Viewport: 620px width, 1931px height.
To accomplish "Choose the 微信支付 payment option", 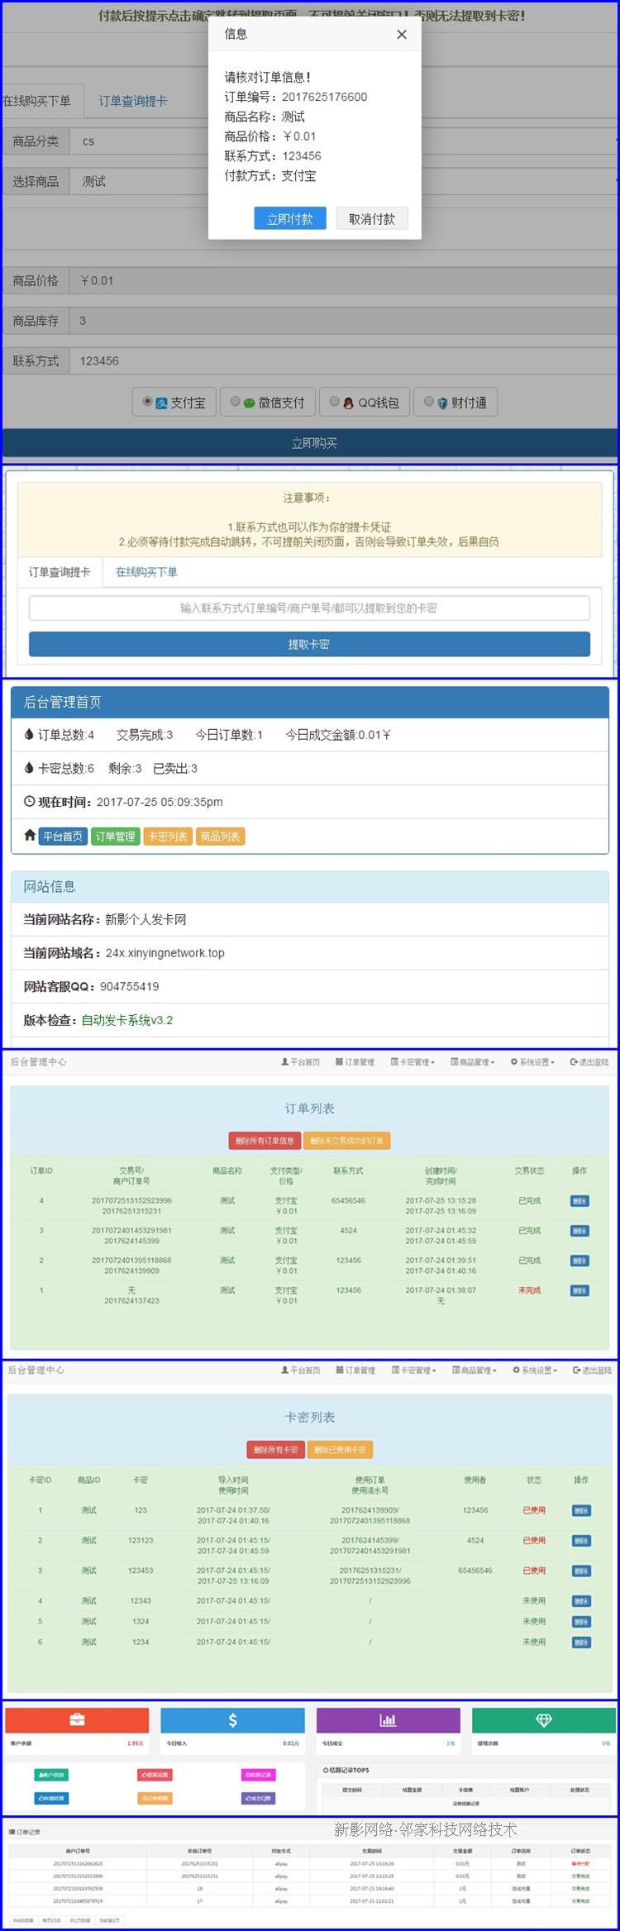I will click(x=236, y=402).
